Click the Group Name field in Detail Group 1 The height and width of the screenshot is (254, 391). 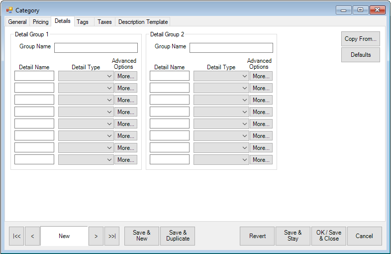pyautogui.click(x=96, y=48)
